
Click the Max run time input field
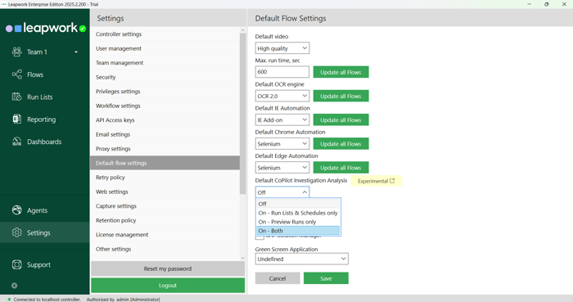[x=282, y=72]
